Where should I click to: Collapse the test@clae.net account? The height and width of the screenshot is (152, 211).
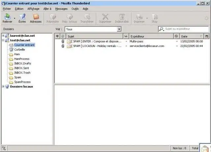[3, 40]
